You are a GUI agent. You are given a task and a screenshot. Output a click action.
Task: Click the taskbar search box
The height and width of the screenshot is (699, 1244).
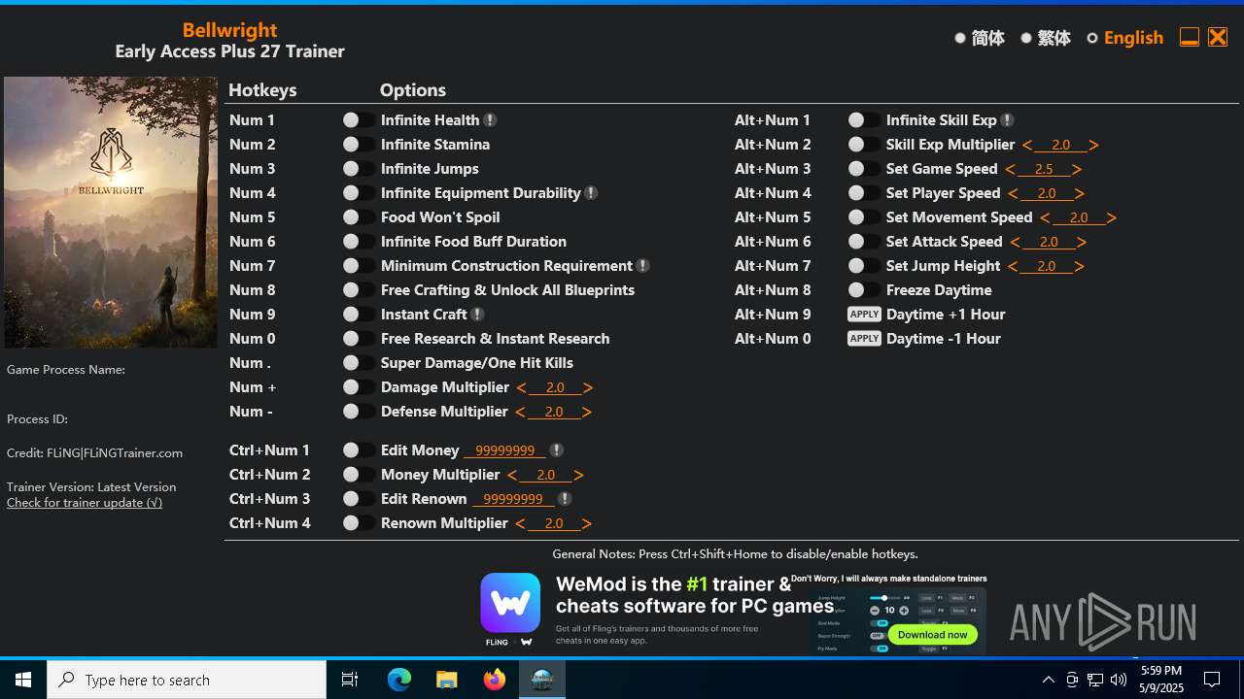point(187,680)
